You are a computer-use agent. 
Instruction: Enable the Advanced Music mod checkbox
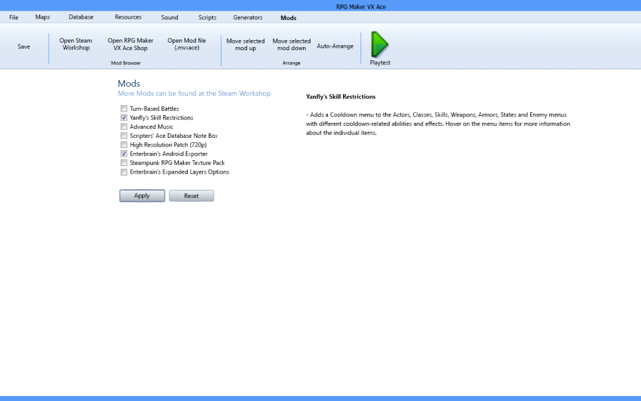pyautogui.click(x=124, y=127)
